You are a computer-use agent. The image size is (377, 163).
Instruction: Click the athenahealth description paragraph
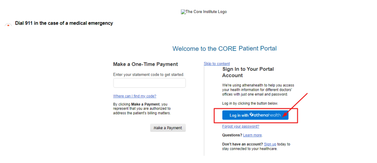coord(258,90)
